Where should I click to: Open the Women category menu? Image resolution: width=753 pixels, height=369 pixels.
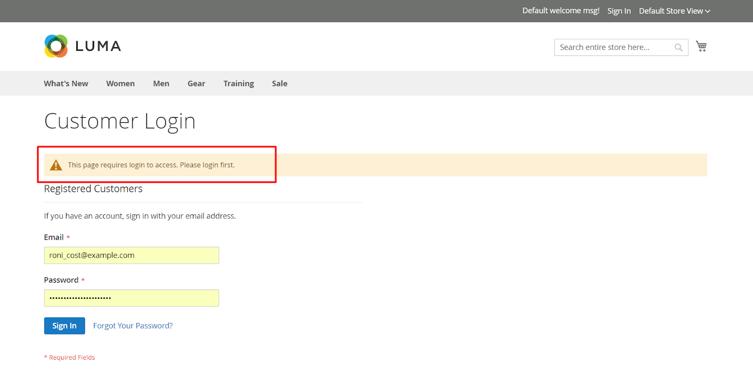(120, 84)
